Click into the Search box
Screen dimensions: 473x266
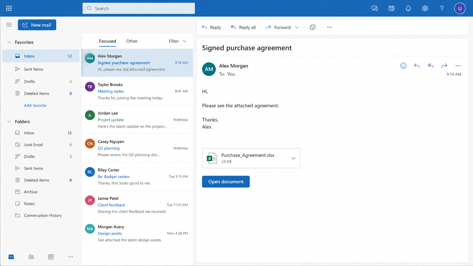[x=139, y=8]
